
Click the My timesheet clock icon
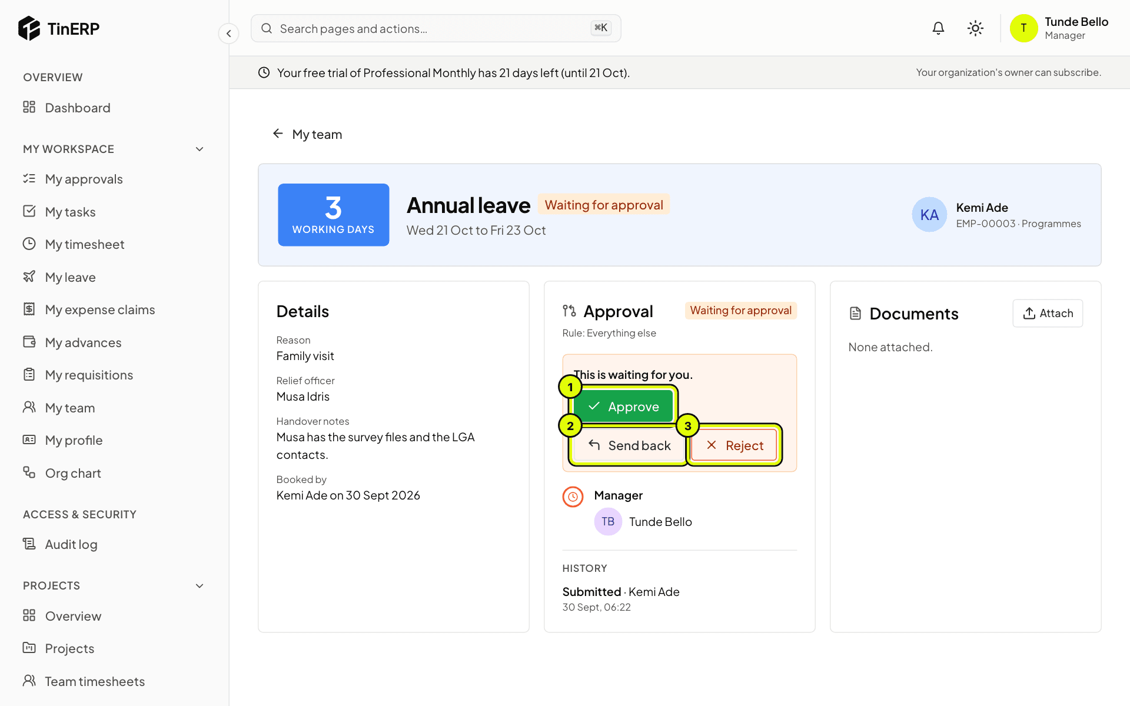pyautogui.click(x=29, y=244)
